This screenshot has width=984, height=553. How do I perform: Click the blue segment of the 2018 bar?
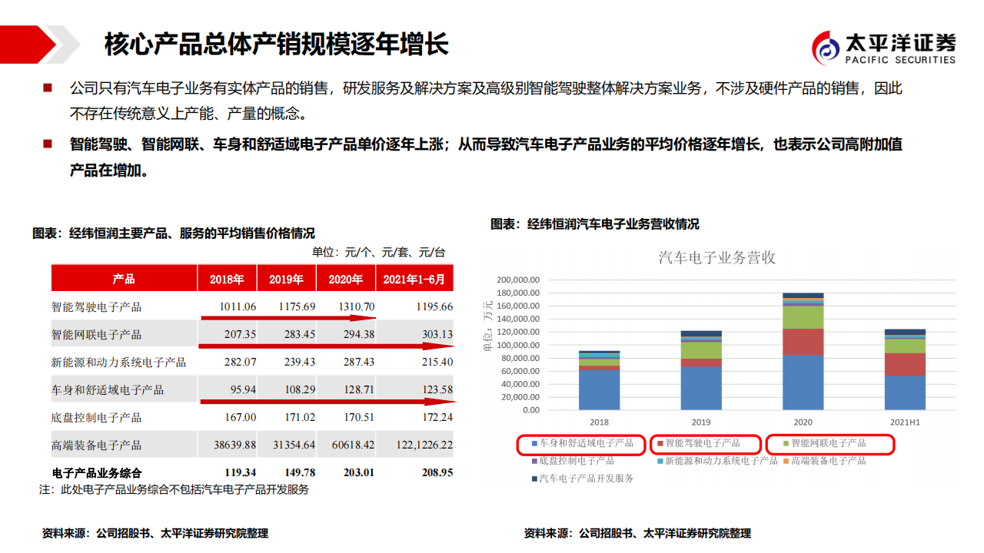600,390
